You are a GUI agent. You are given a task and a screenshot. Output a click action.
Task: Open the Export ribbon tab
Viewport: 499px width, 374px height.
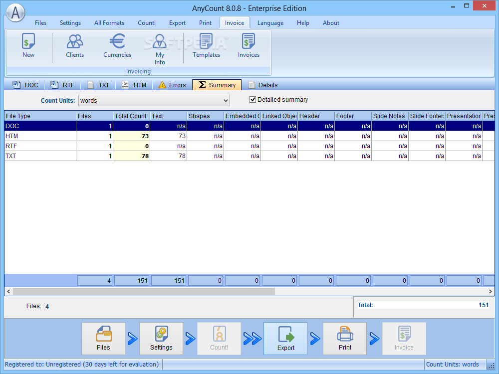(x=177, y=23)
